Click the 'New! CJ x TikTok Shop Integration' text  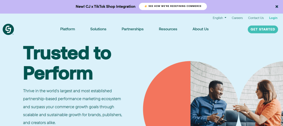106,6
